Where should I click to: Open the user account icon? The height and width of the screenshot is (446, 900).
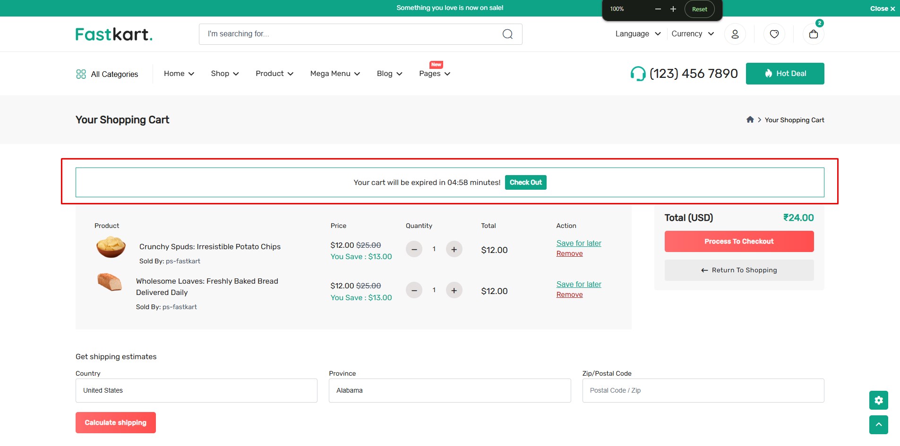735,34
